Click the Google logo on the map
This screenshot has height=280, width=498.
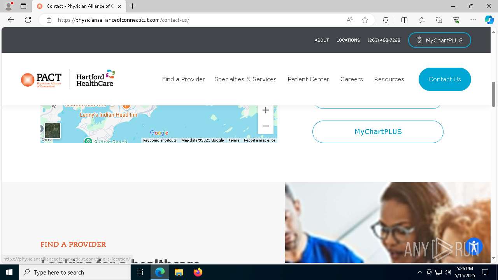coord(159,133)
